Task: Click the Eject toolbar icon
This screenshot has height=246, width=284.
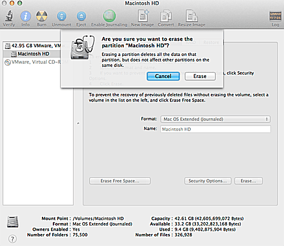Action: click(81, 16)
